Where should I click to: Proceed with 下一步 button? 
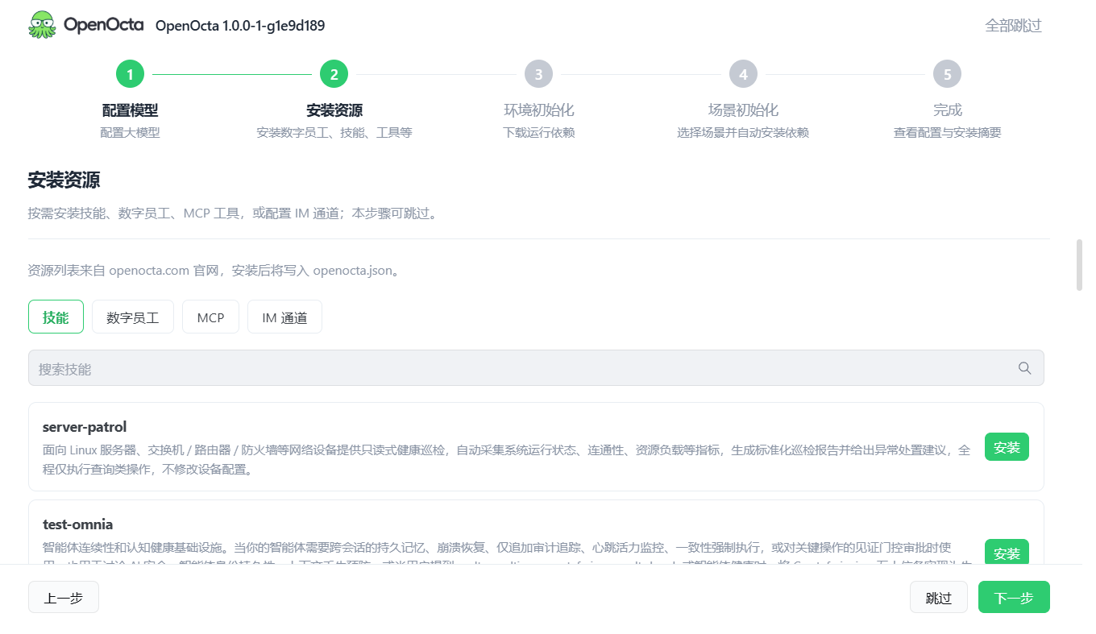pos(1014,598)
